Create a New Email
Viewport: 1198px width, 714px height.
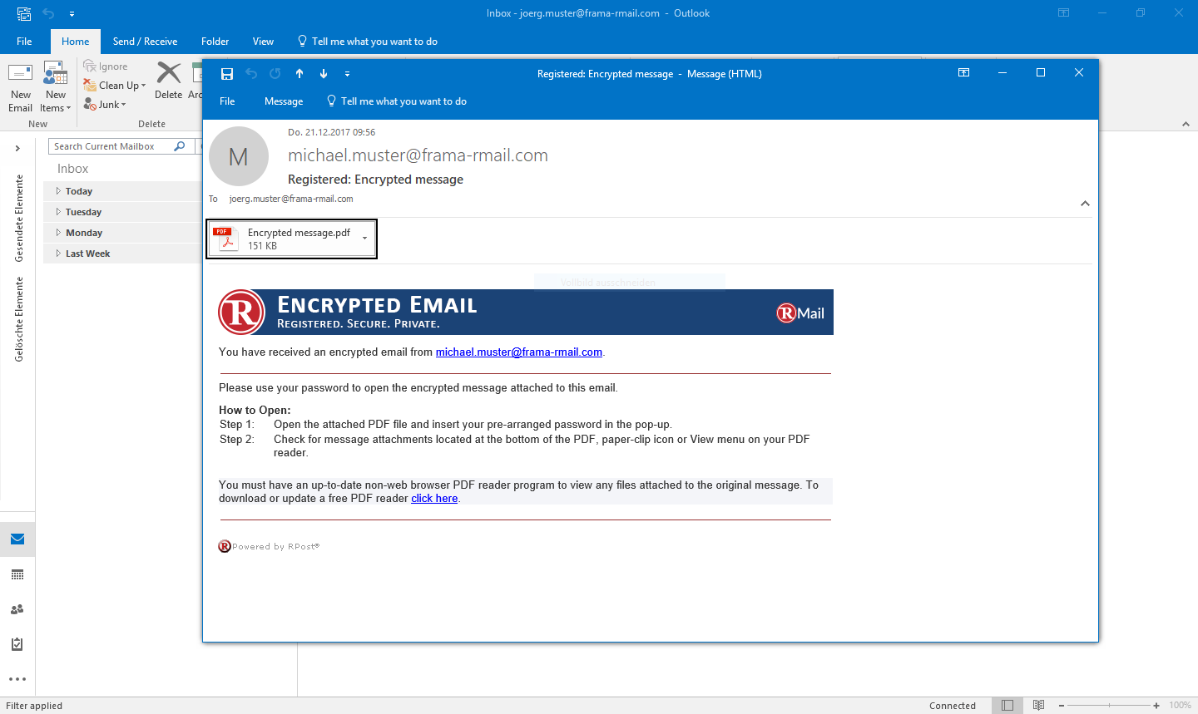(x=21, y=87)
